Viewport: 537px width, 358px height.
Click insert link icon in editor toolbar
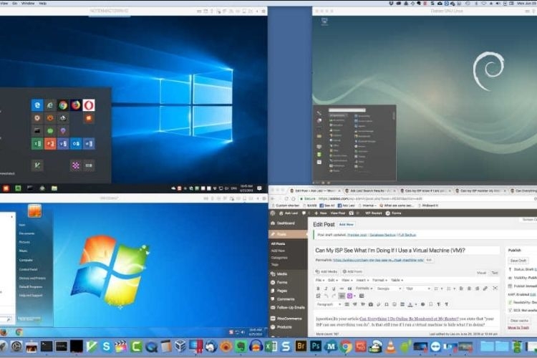pyautogui.click(x=485, y=289)
